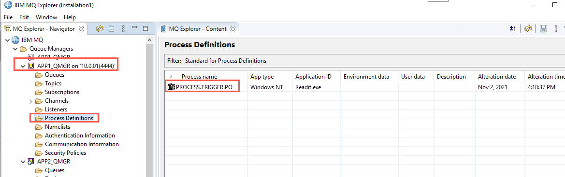
Task: Select the PROCESS.TRIGGER.PO row
Action: pos(365,87)
